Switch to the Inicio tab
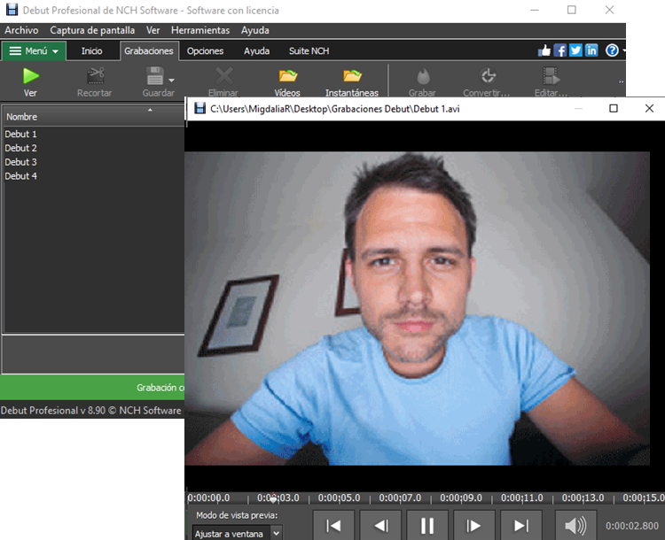665x540 pixels. click(x=91, y=50)
